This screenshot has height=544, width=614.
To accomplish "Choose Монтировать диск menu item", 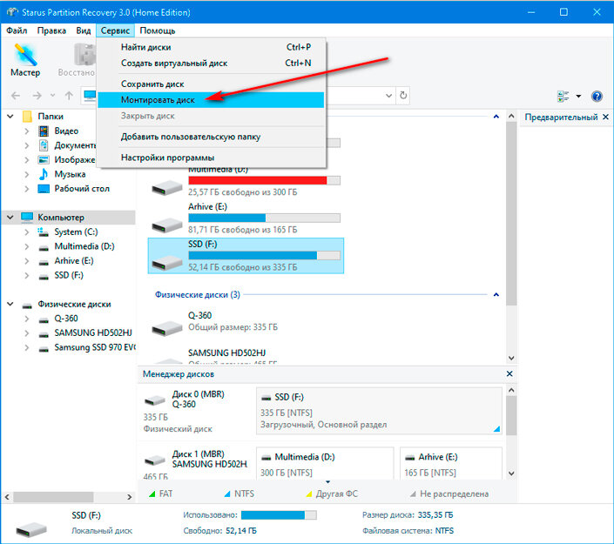I will tap(211, 100).
